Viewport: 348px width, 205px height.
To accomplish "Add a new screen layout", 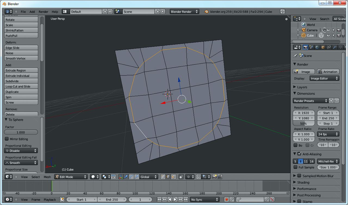I will pyautogui.click(x=105, y=11).
